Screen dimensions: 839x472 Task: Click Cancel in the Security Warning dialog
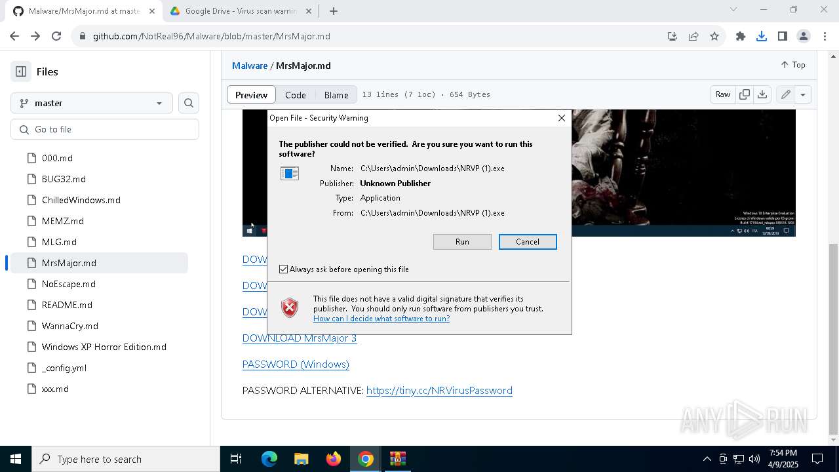[528, 242]
